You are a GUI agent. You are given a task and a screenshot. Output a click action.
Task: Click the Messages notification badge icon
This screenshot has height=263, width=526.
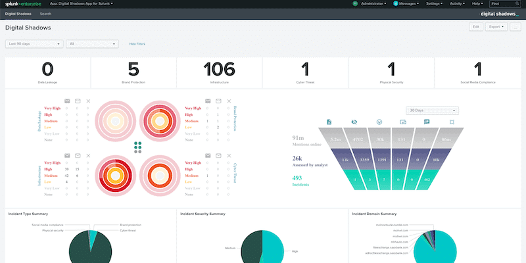(396, 4)
